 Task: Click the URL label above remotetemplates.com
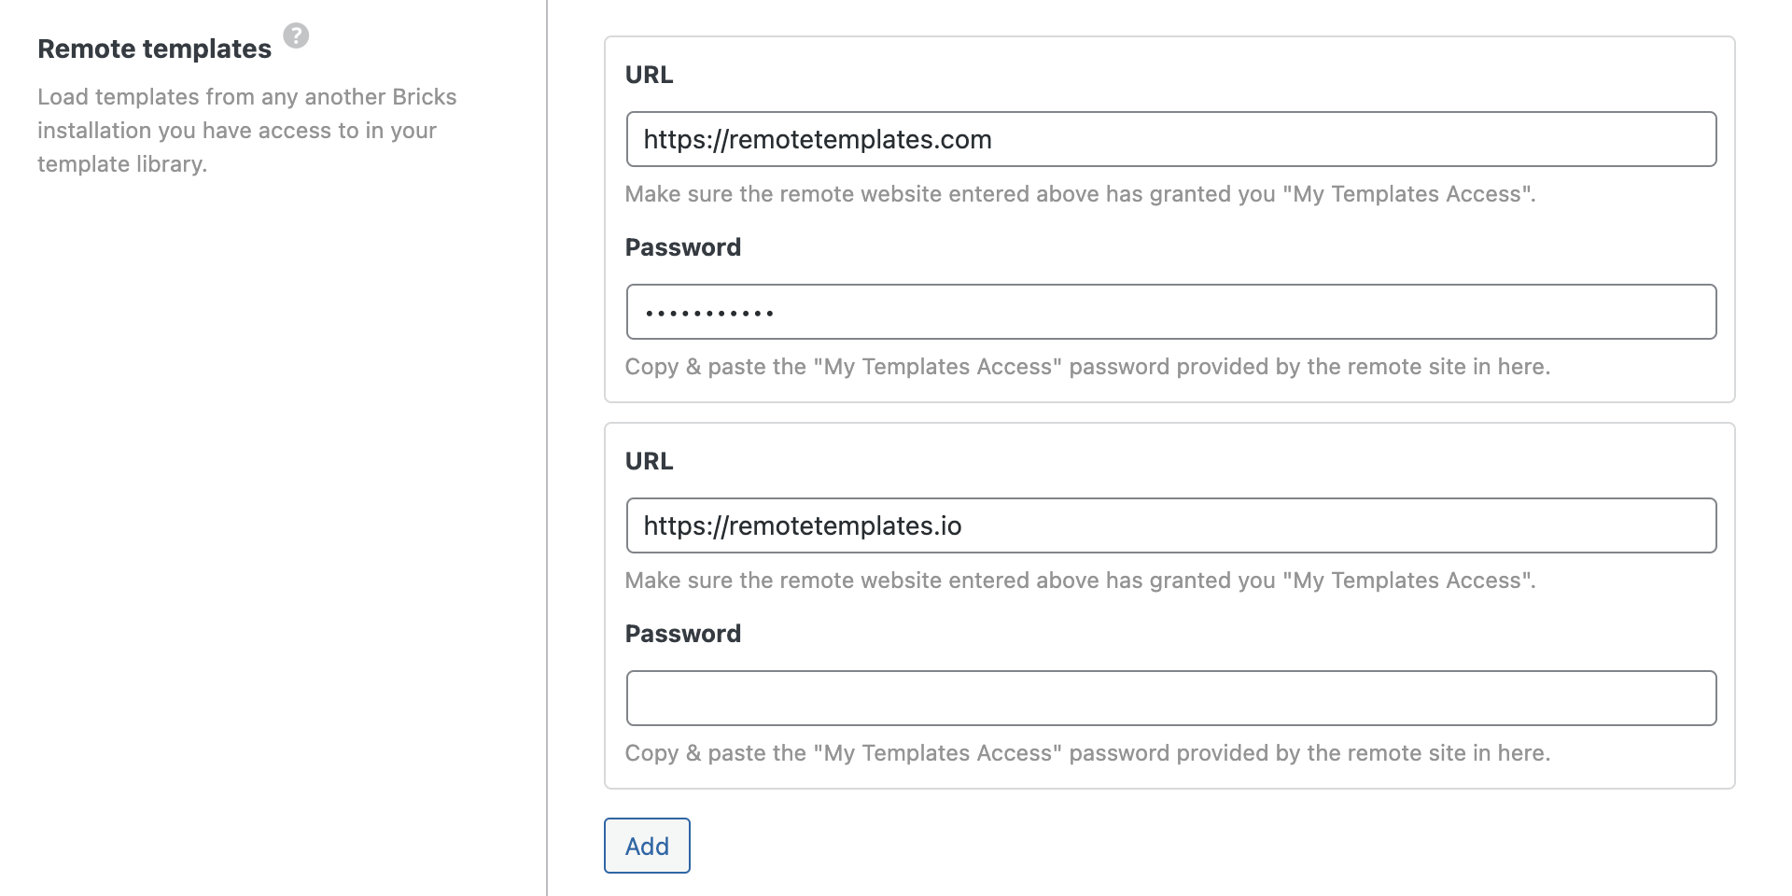[649, 75]
